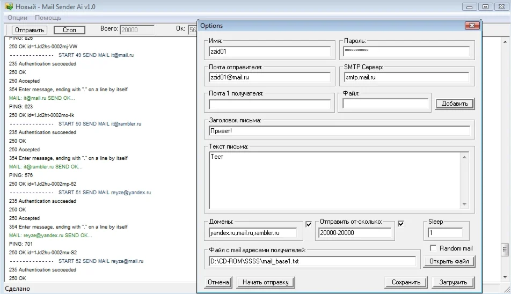
Task: Click the Отмена button
Action: pyautogui.click(x=218, y=282)
